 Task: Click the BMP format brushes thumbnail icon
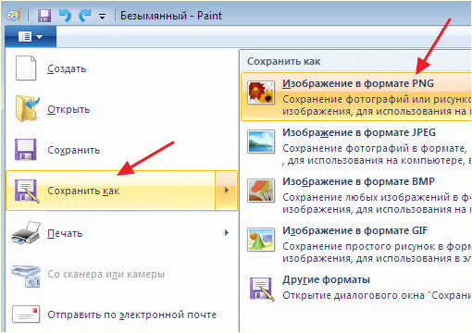261,191
